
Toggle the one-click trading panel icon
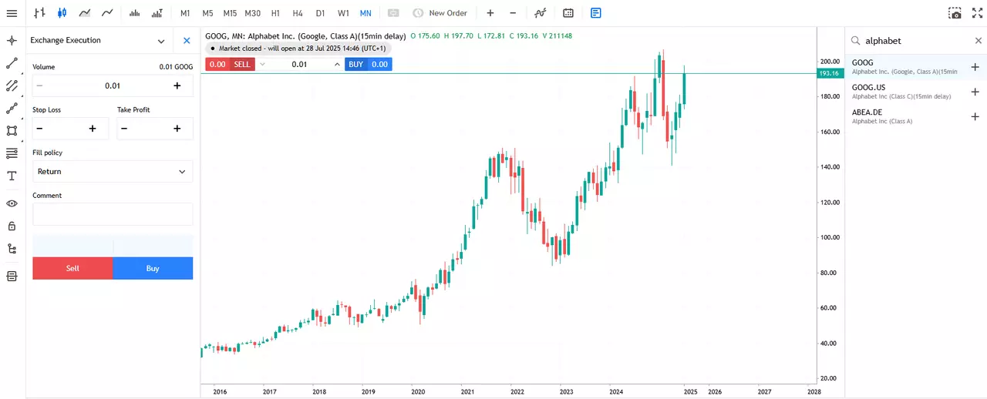click(x=393, y=13)
